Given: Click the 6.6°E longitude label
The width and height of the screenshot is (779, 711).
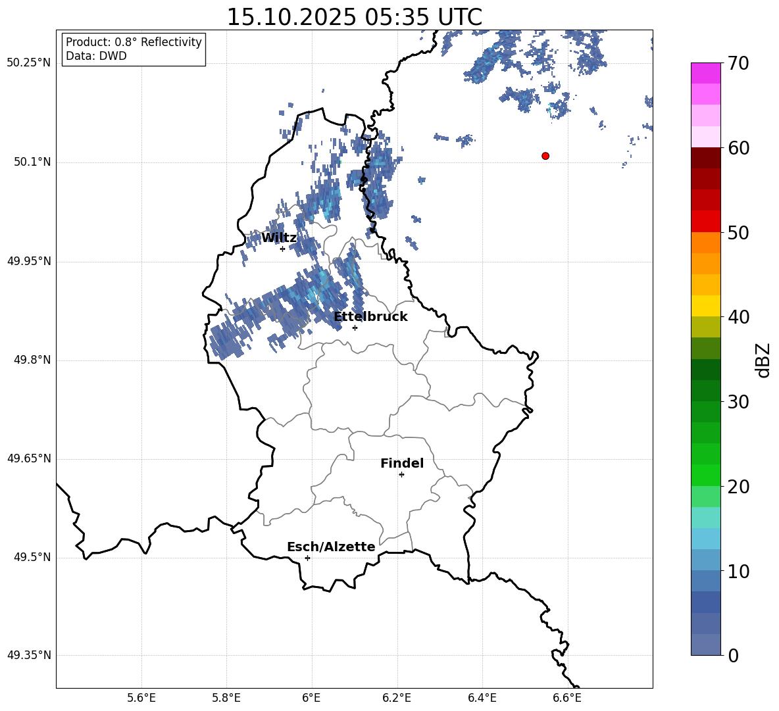Looking at the screenshot, I should click(x=567, y=698).
